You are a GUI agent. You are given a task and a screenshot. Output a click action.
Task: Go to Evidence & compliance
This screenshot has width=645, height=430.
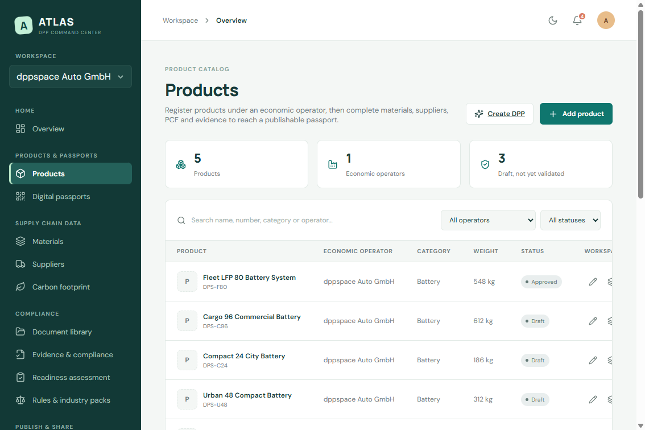[71, 355]
